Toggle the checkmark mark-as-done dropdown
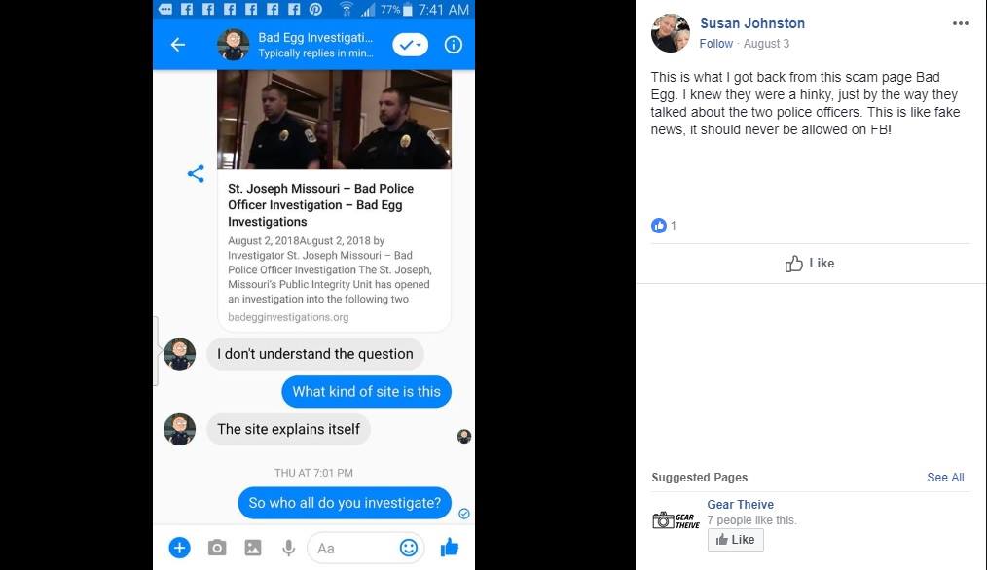This screenshot has height=570, width=987. (x=411, y=45)
